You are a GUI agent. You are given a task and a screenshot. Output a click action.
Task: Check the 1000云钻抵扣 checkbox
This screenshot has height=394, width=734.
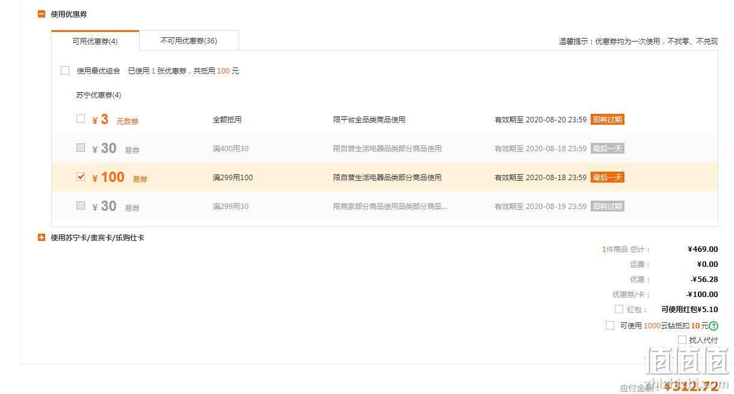click(610, 325)
